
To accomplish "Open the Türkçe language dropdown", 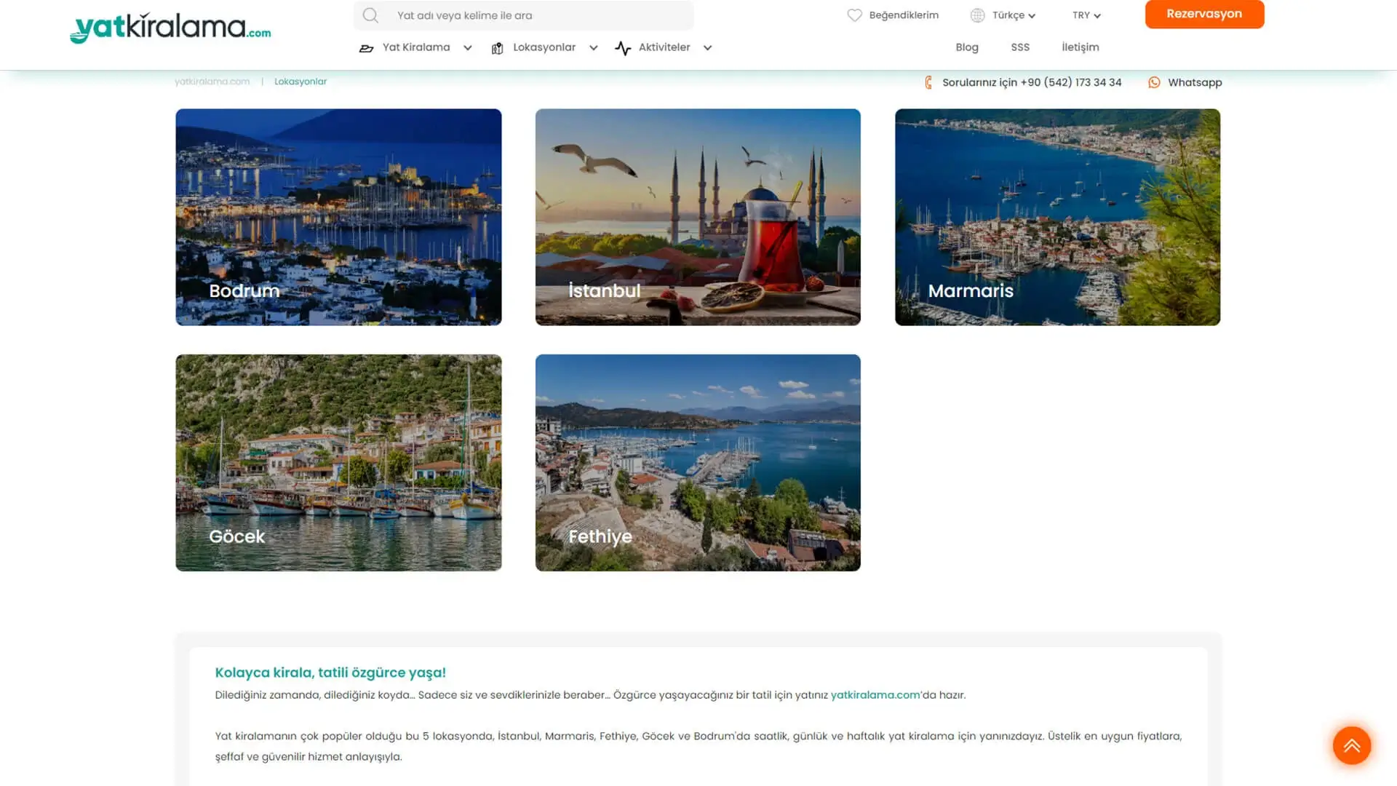I will [x=1008, y=15].
